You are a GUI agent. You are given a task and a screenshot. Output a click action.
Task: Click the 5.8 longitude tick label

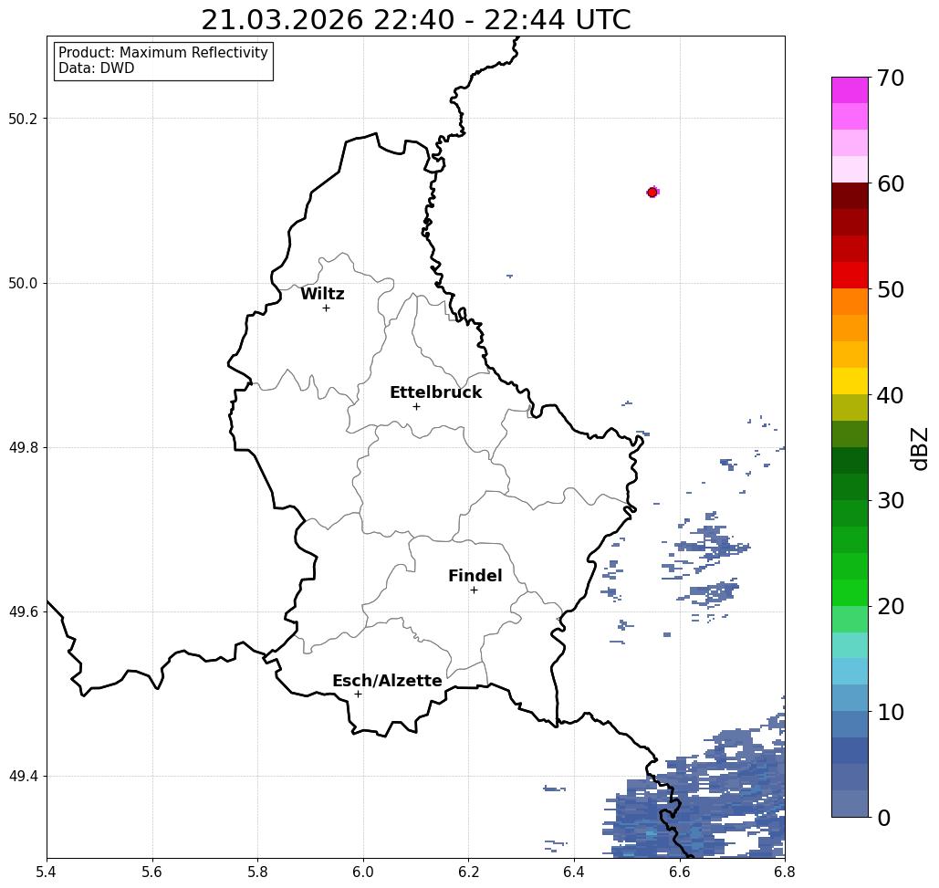pyautogui.click(x=257, y=872)
